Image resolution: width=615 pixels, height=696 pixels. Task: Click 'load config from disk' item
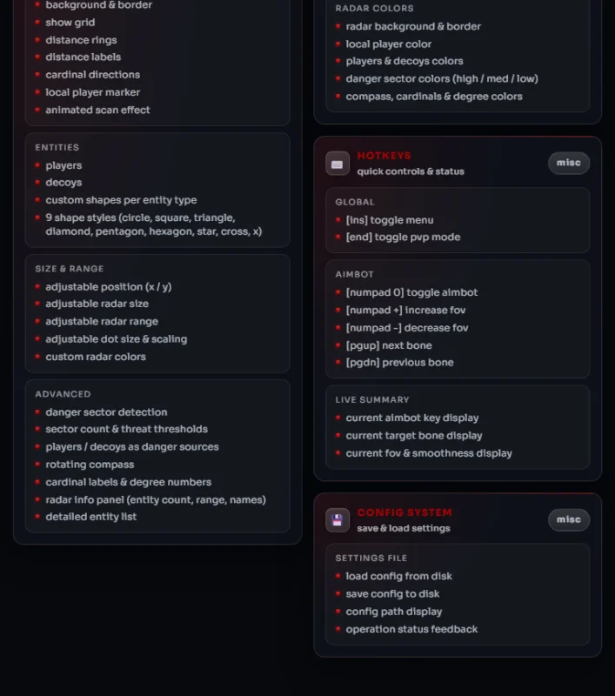point(399,576)
